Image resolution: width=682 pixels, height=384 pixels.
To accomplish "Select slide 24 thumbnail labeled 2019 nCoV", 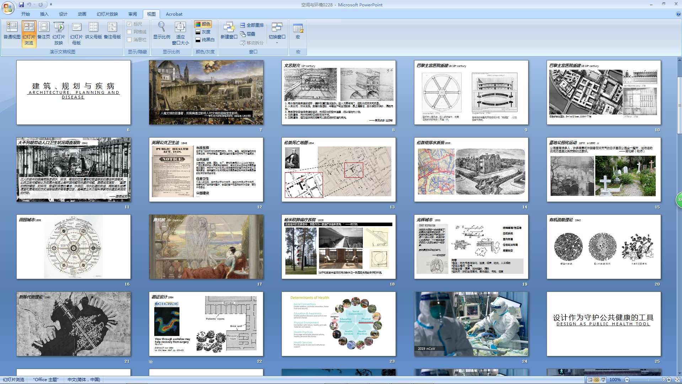I will coord(471,324).
